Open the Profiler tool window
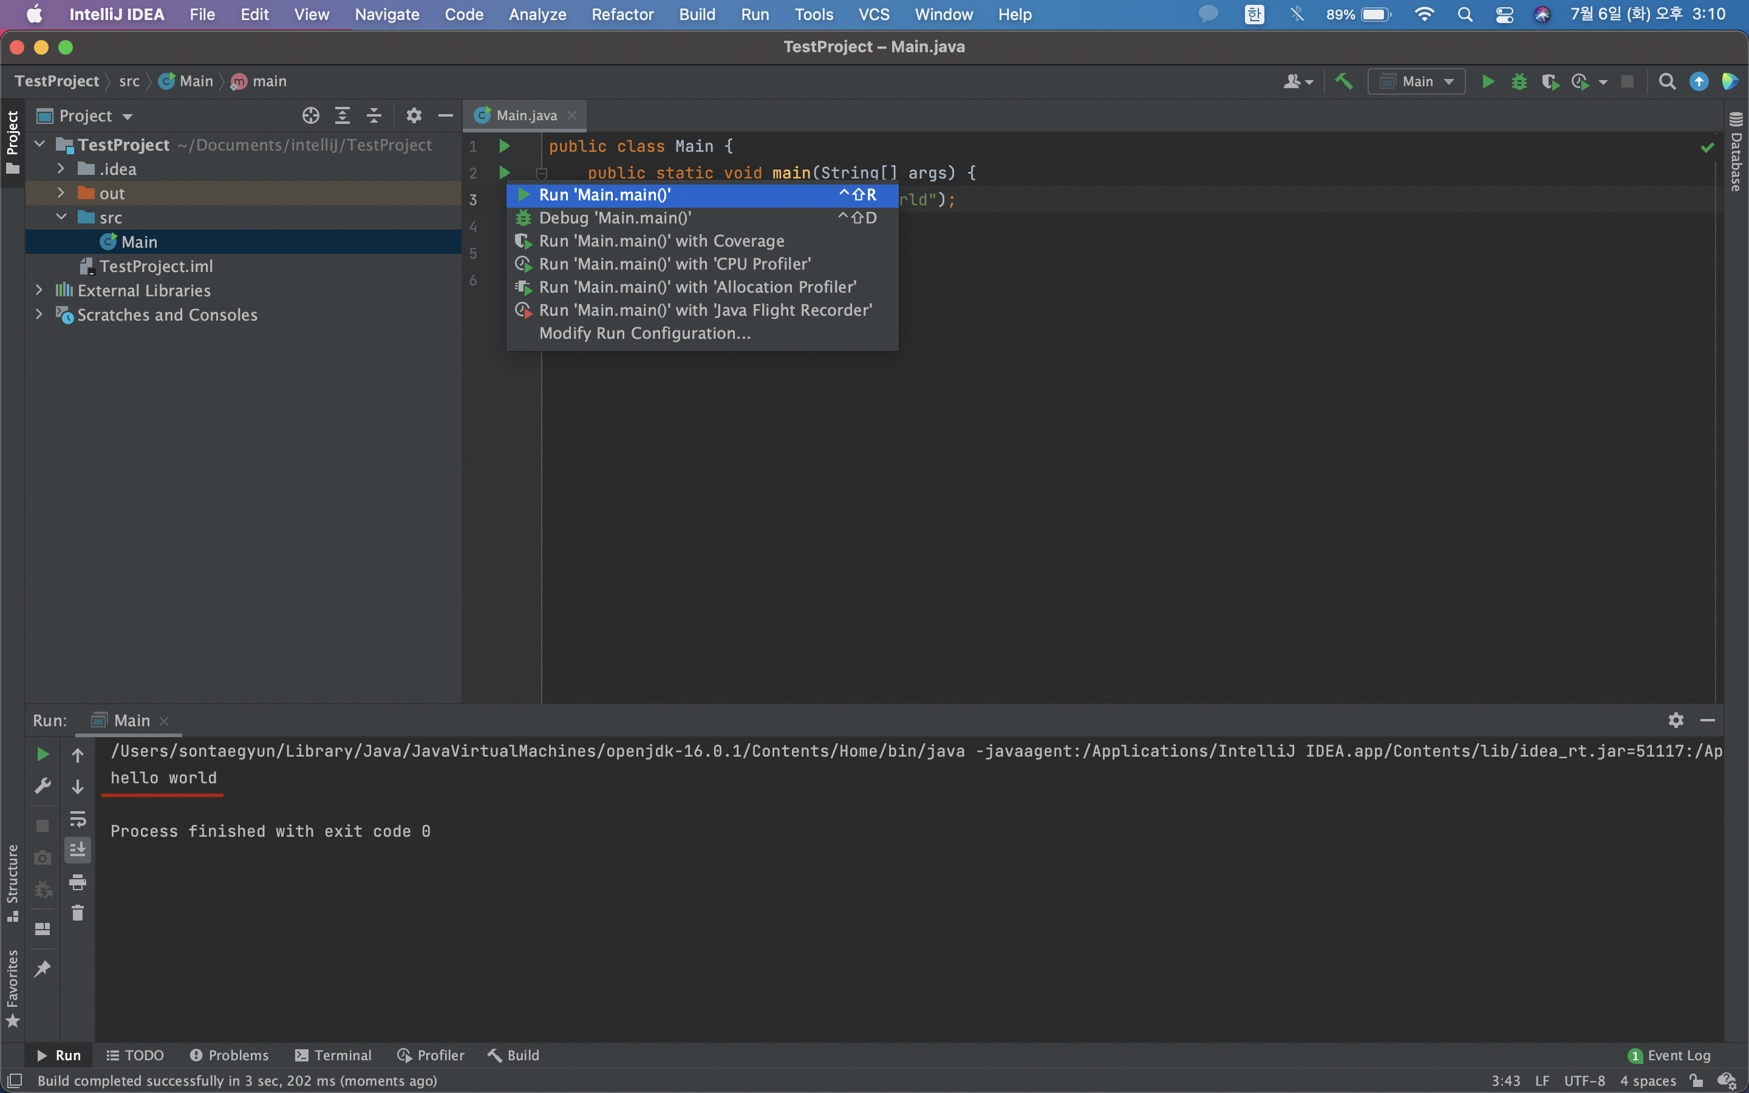The height and width of the screenshot is (1093, 1749). click(x=431, y=1055)
